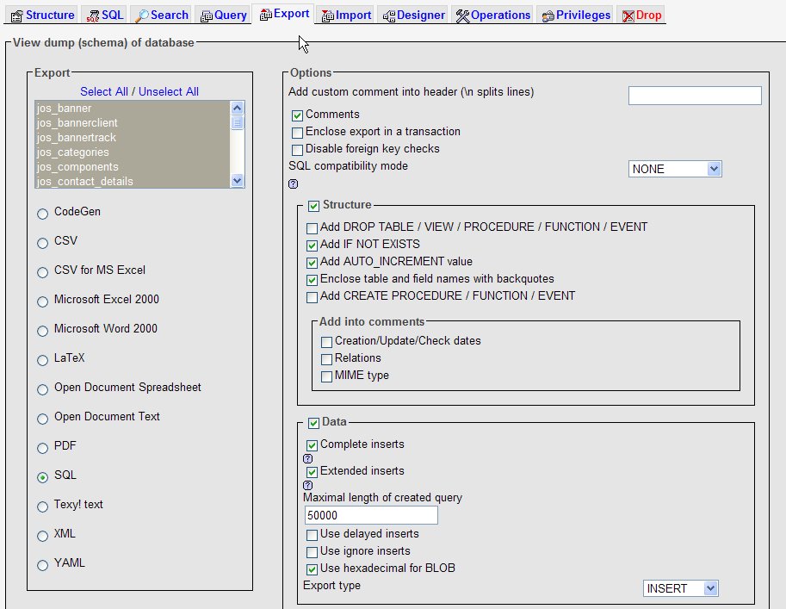Click table list scrollbar down arrow
The height and width of the screenshot is (609, 786).
pyautogui.click(x=237, y=181)
